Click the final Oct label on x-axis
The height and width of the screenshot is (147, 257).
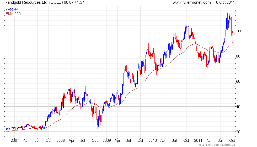[x=232, y=141]
